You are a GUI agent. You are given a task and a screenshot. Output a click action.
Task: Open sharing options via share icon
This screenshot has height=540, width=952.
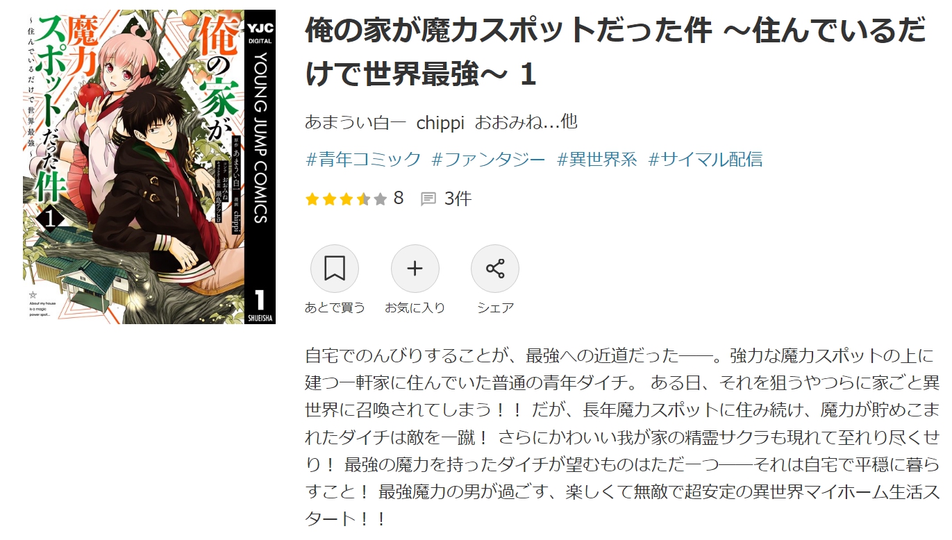pos(495,269)
